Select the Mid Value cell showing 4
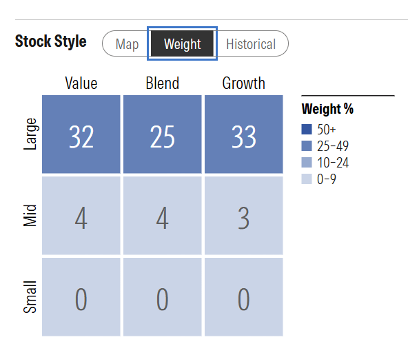Screen dimensions: 408x364 [x=81, y=216]
